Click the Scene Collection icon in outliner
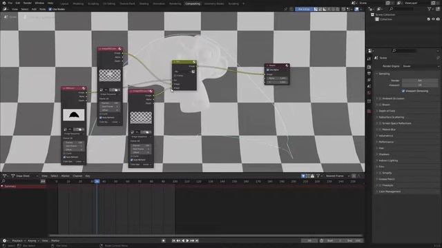This screenshot has width=442, height=248. point(372,14)
